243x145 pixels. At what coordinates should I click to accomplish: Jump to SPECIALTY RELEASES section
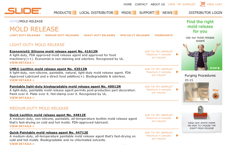click(135, 35)
